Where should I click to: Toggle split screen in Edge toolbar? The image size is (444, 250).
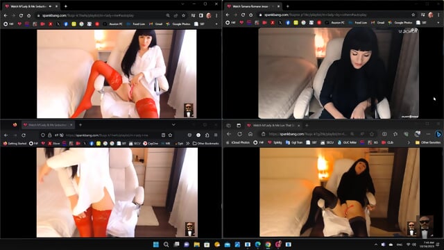(384, 134)
